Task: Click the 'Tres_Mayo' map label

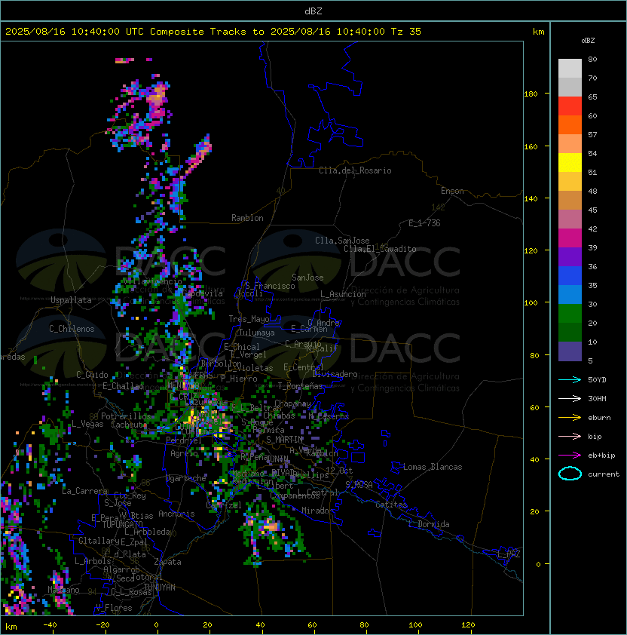Action: [249, 319]
